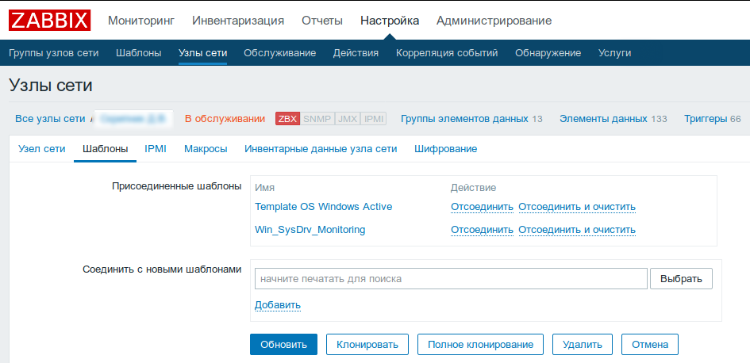The image size is (750, 363).
Task: Open the Отчеты menu
Action: (x=322, y=21)
